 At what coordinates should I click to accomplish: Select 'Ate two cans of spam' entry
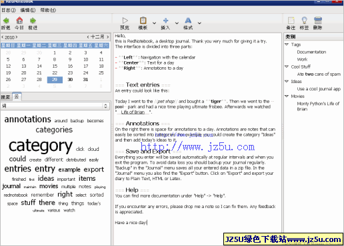click(319, 74)
